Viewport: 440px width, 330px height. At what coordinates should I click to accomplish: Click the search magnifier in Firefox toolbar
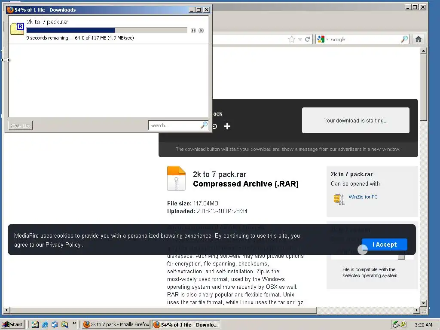pyautogui.click(x=404, y=39)
